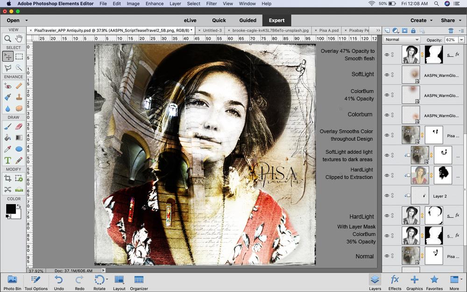This screenshot has width=467, height=292.
Task: Select the Sponge tool
Action: click(19, 108)
